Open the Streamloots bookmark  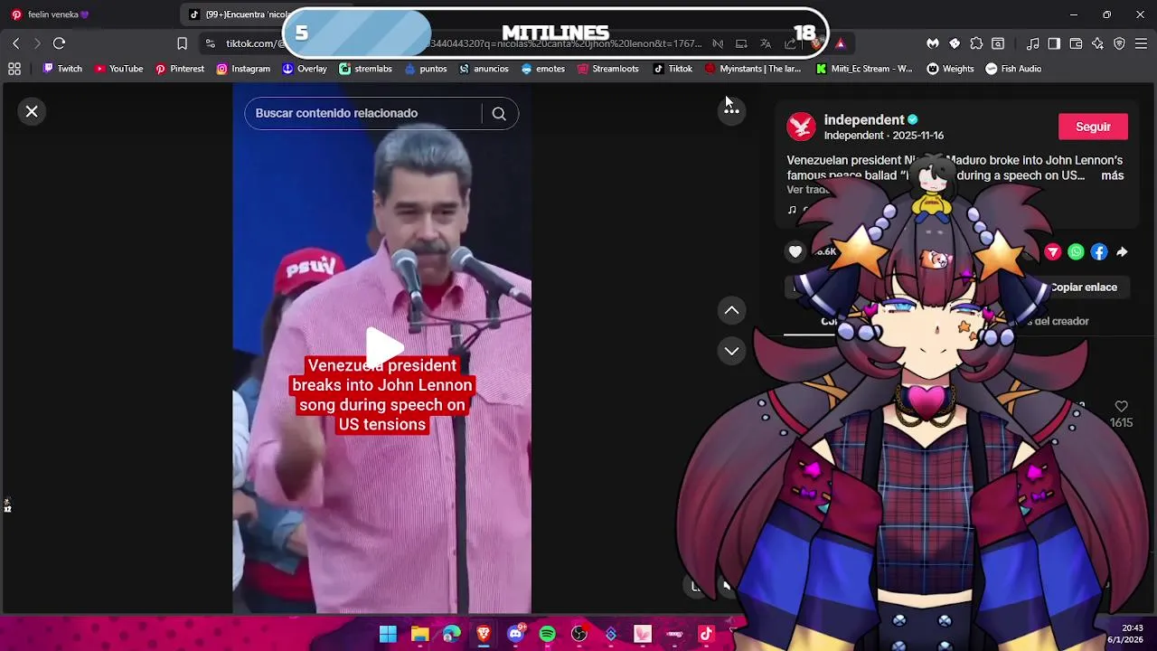(607, 69)
